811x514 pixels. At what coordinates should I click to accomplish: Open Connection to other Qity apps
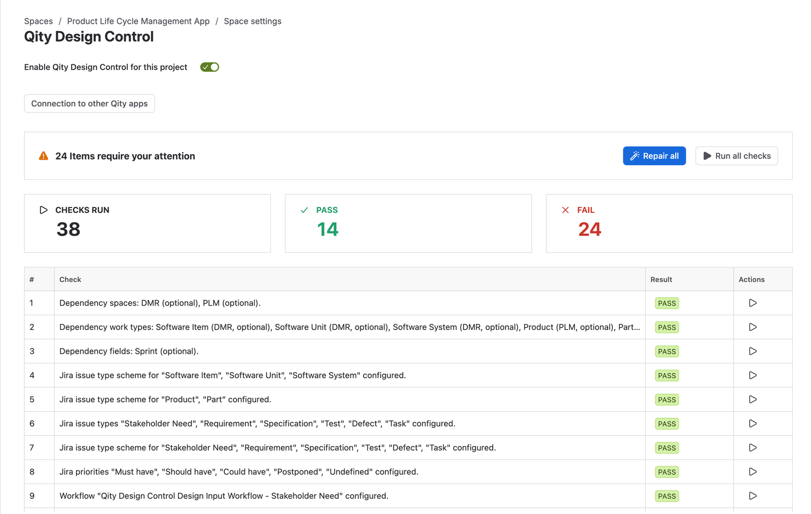point(89,103)
